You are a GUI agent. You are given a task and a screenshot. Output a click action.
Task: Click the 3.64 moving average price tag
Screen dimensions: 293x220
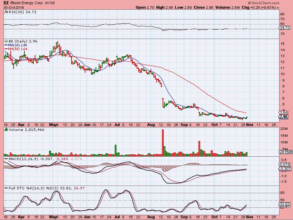284,113
